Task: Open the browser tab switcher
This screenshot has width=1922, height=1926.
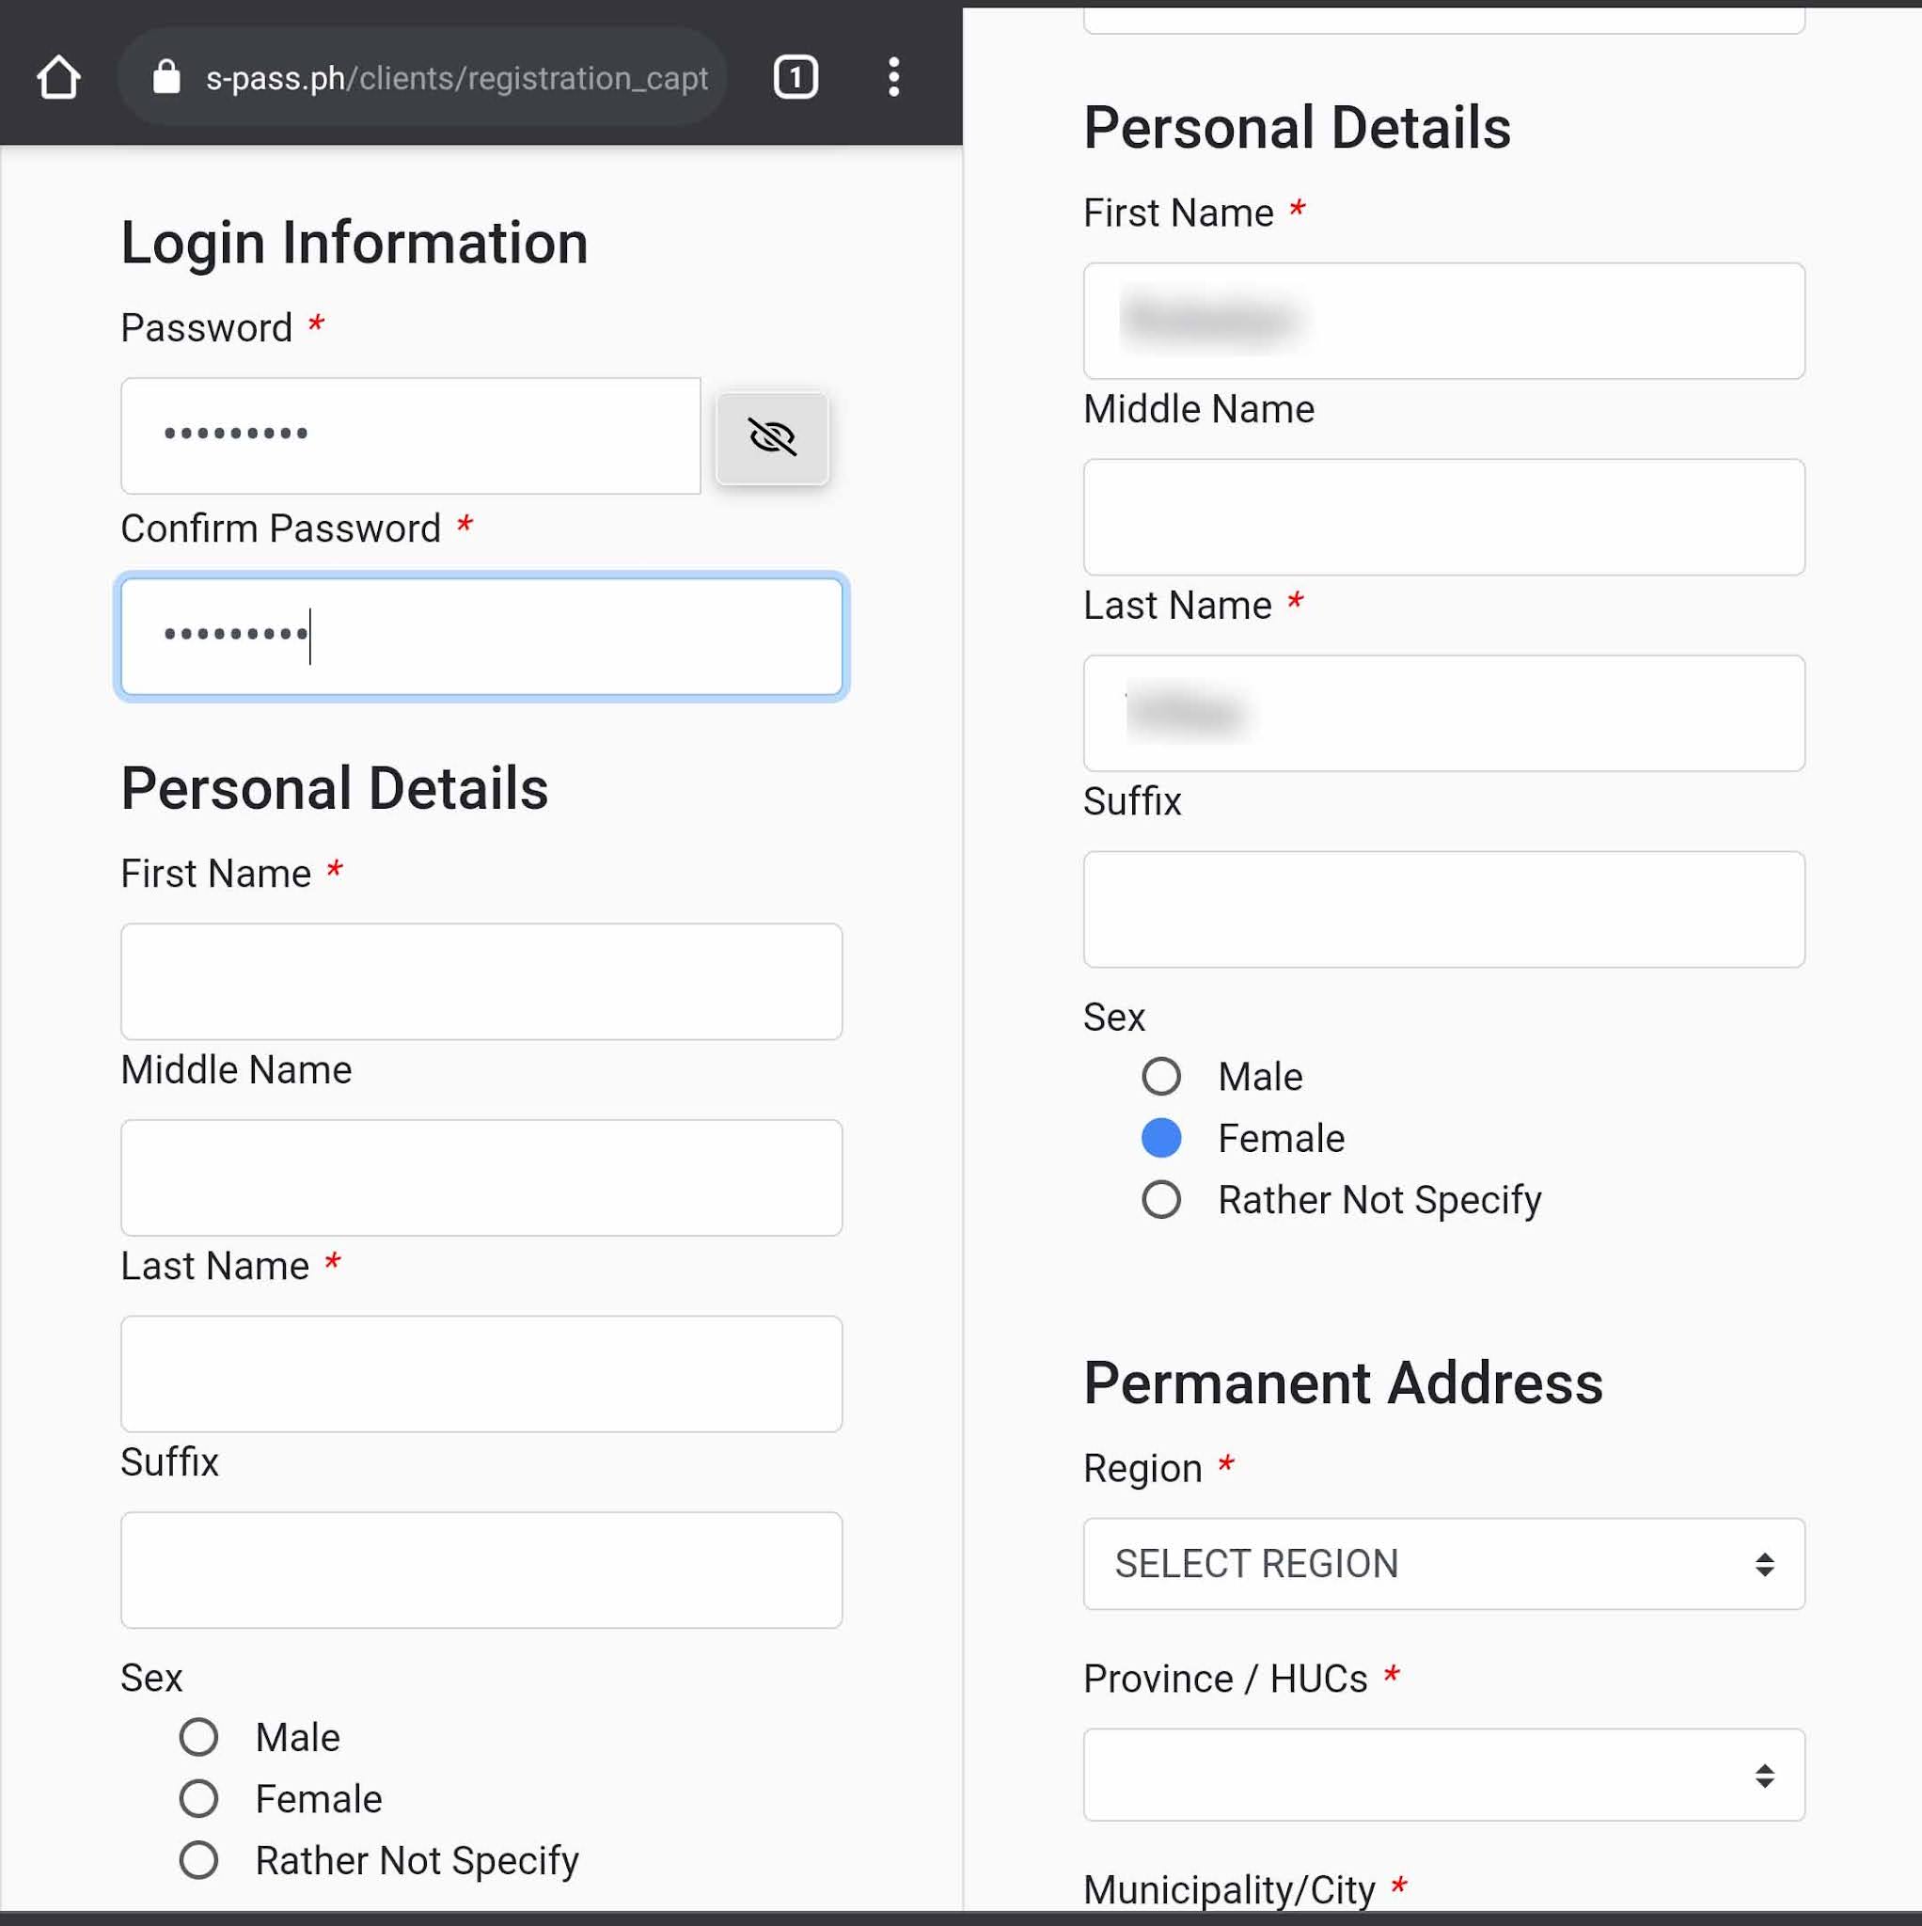Action: (795, 77)
